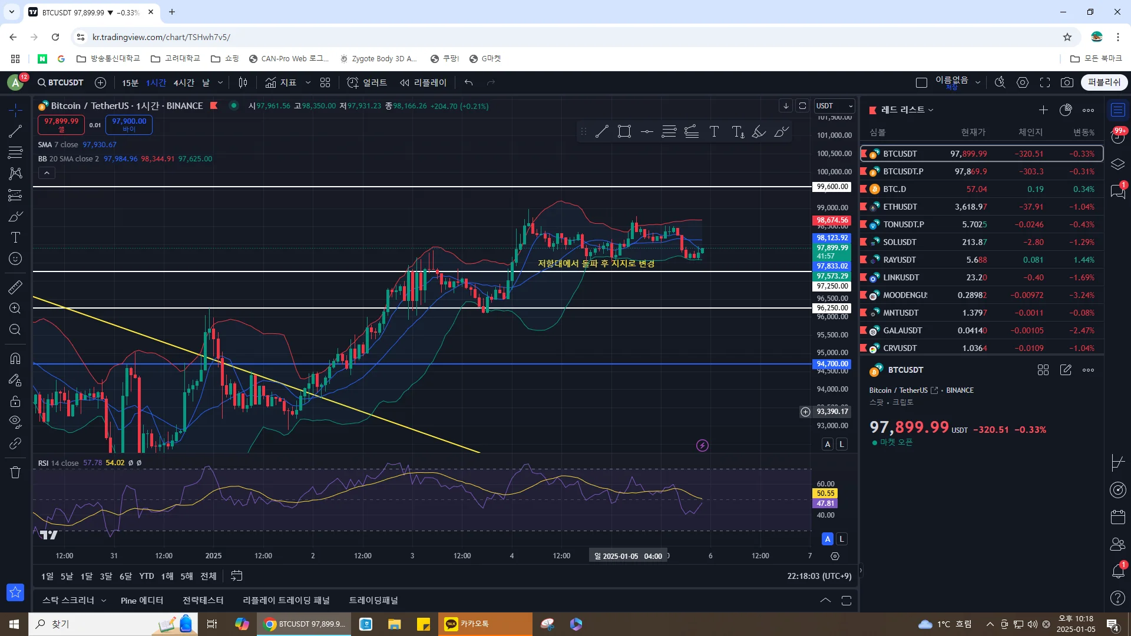
Task: Open the alerts bell in right sidebar
Action: pos(1117,570)
